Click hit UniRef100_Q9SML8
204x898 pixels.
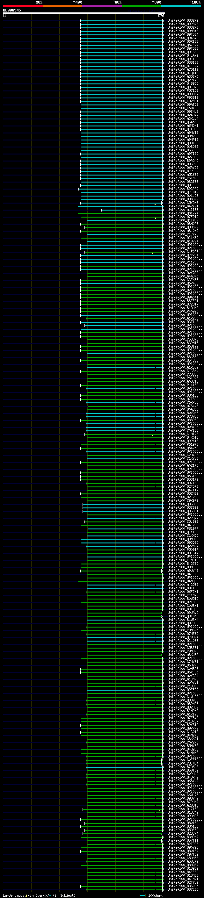pos(183,111)
